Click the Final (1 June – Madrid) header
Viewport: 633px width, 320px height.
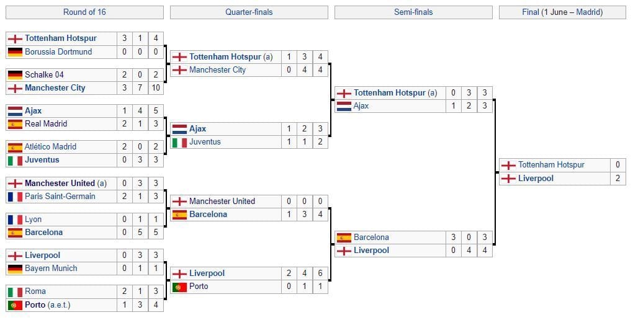[x=562, y=12]
